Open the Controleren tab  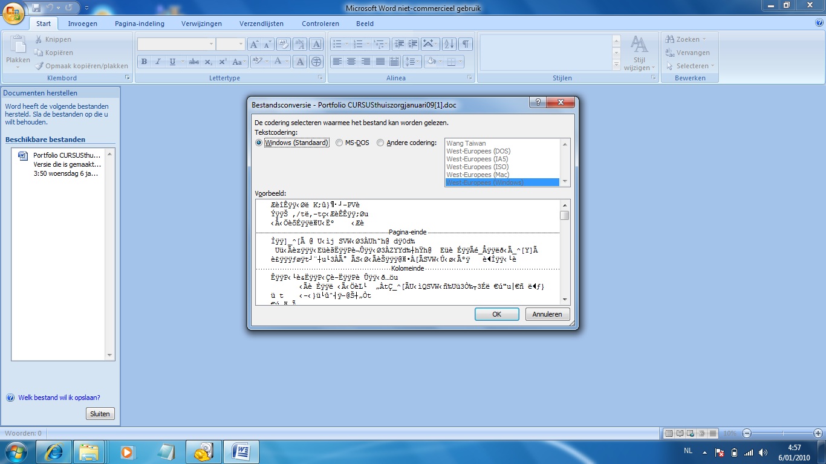pyautogui.click(x=320, y=24)
